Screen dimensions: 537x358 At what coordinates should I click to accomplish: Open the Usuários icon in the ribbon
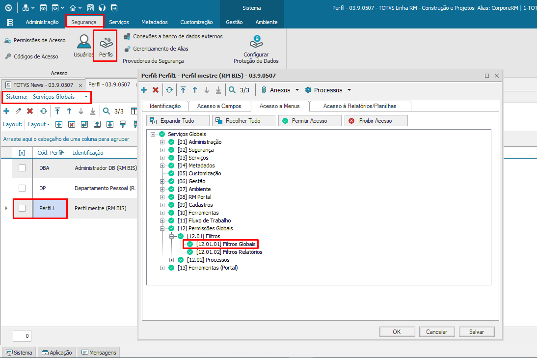(x=83, y=46)
